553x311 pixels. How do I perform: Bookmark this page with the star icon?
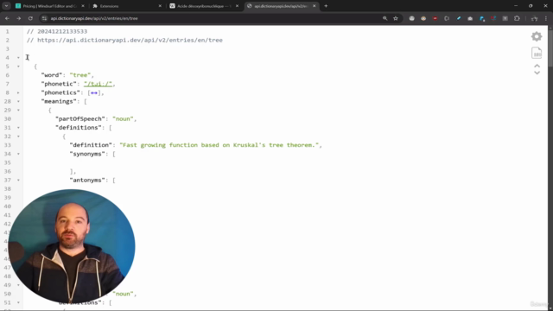(396, 18)
